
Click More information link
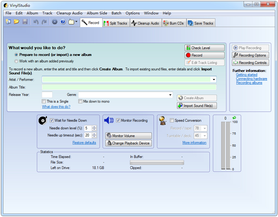[x=194, y=143]
